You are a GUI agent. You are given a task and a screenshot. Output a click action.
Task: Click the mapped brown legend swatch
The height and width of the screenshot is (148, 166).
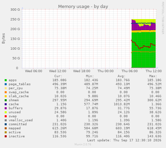6,128
